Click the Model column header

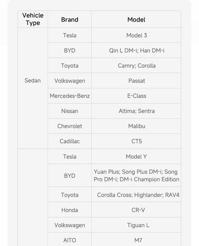point(136,20)
